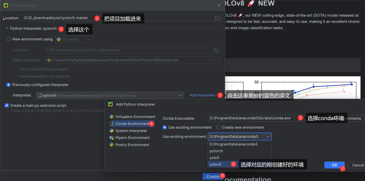Click the Virtualenv Environment Python icon

point(112,117)
